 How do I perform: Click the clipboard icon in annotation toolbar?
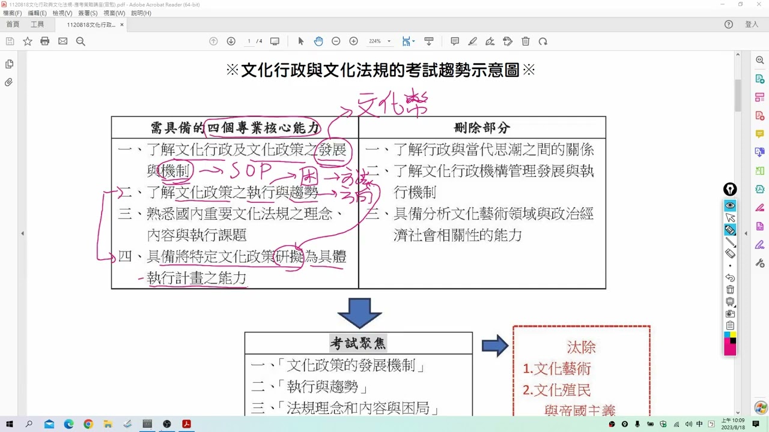pos(730,325)
